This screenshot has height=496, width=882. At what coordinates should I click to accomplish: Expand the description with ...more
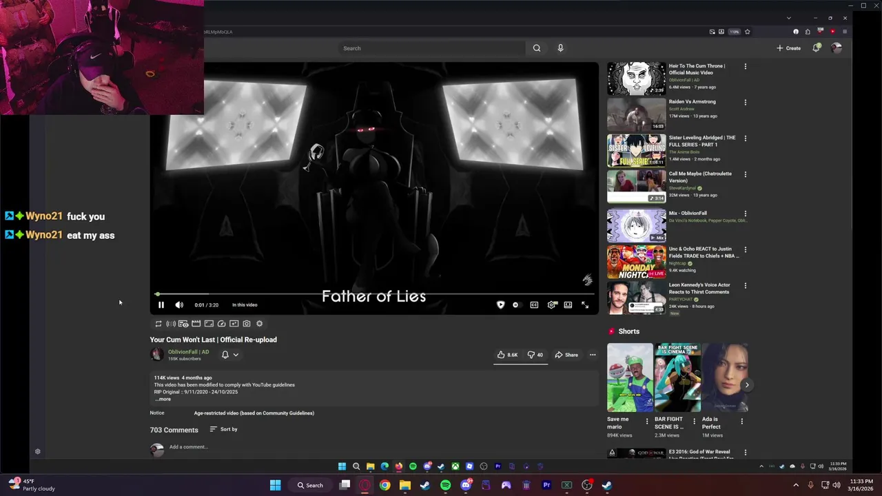[x=163, y=399]
